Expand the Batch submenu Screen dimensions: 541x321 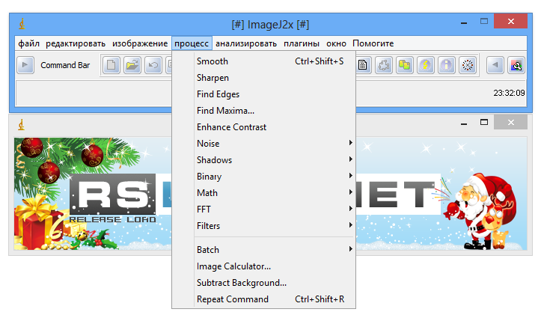click(x=263, y=250)
